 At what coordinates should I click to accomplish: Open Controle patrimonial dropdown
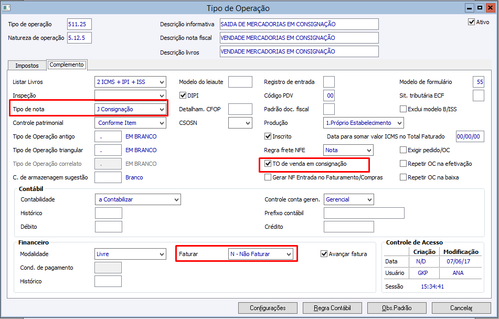(x=161, y=123)
